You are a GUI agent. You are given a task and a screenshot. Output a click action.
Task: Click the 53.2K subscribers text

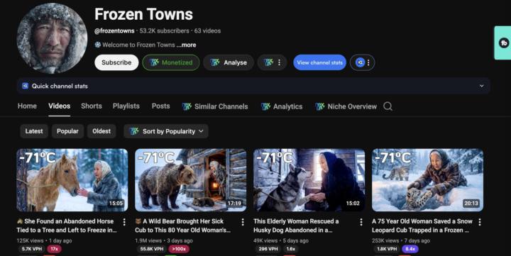tap(164, 31)
